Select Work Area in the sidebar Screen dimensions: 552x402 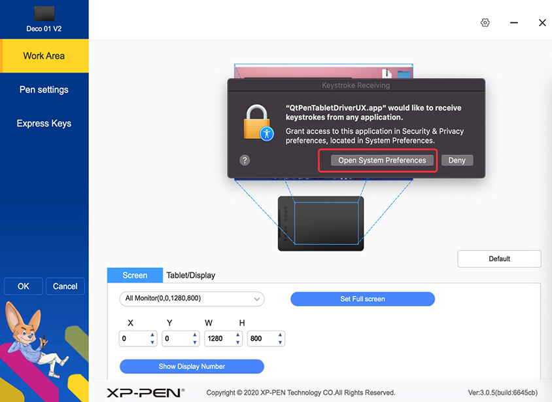44,56
